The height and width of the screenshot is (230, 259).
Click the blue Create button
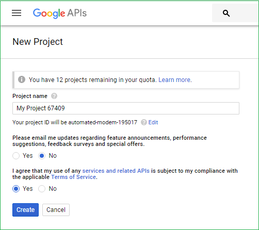pyautogui.click(x=25, y=210)
